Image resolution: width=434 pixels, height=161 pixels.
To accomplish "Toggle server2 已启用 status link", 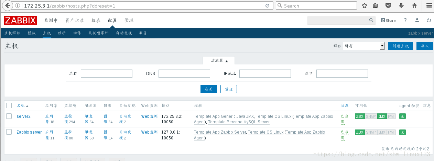I will 344,119.
